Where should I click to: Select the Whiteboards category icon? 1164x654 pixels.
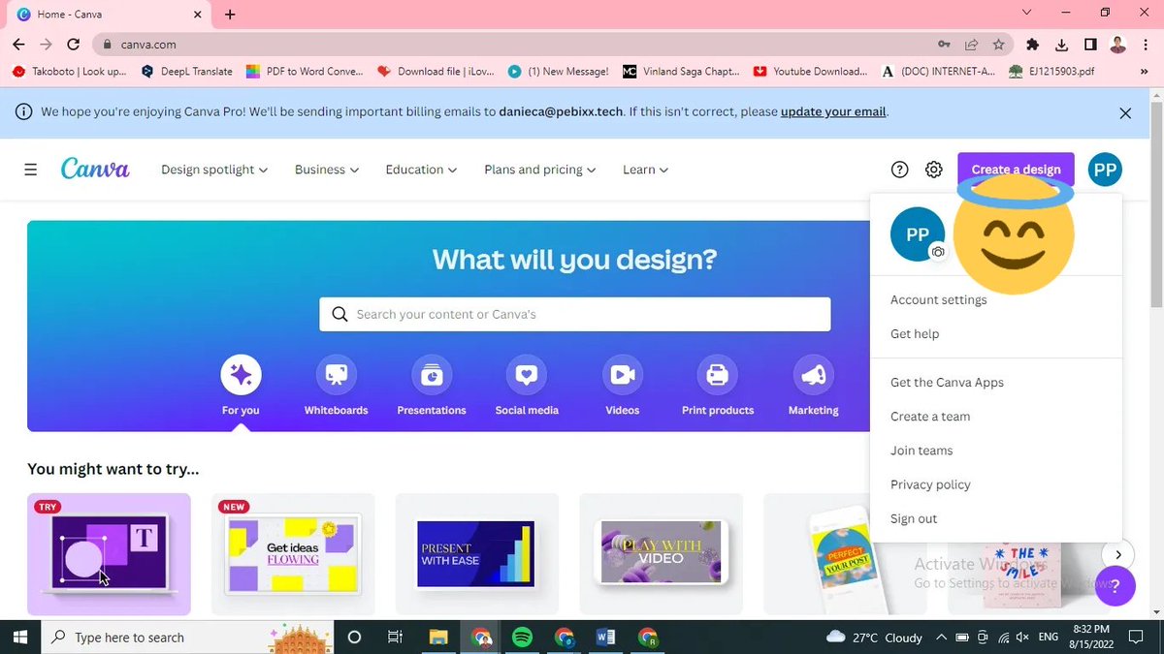click(x=337, y=375)
